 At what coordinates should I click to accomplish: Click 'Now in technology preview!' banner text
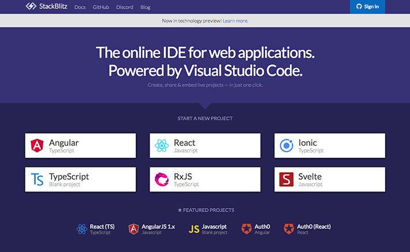click(x=192, y=21)
